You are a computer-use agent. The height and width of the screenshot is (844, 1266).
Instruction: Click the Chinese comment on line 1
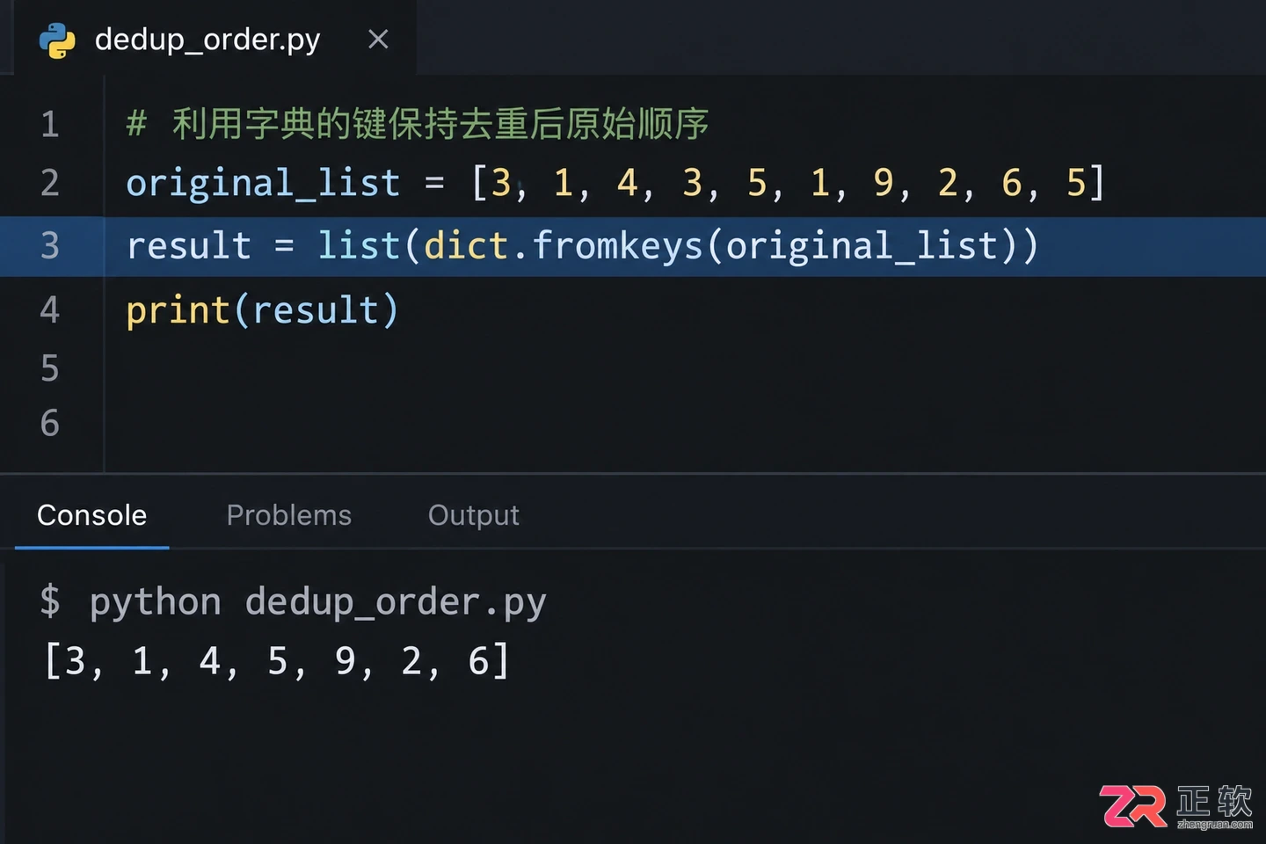tap(418, 124)
